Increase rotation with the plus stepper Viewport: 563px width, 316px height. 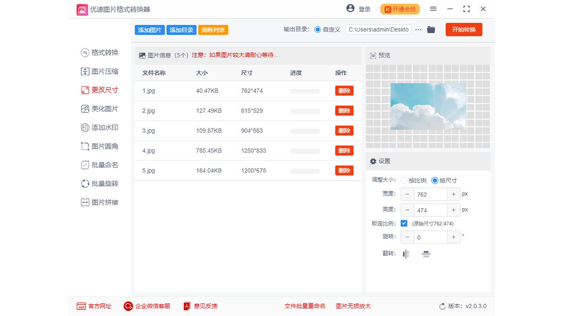(x=453, y=237)
